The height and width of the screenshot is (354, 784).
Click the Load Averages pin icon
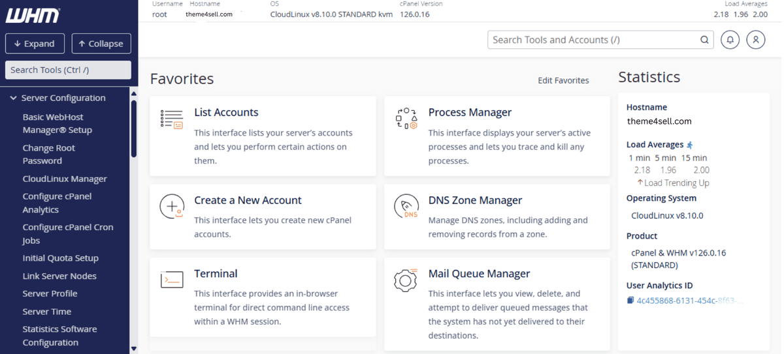point(690,145)
